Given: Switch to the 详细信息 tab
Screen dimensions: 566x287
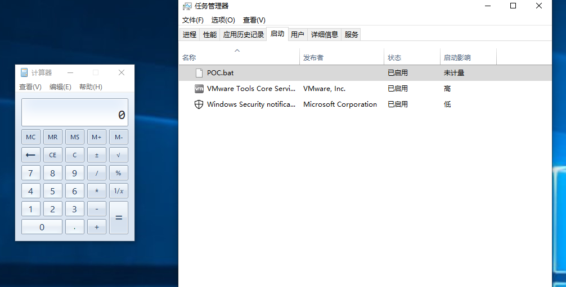Looking at the screenshot, I should click(325, 35).
